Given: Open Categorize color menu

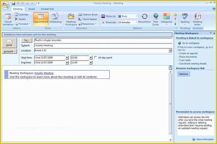Looking at the screenshot, I should 166,19.
